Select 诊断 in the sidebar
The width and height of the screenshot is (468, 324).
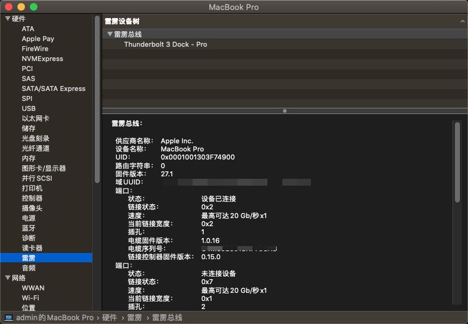tap(29, 238)
